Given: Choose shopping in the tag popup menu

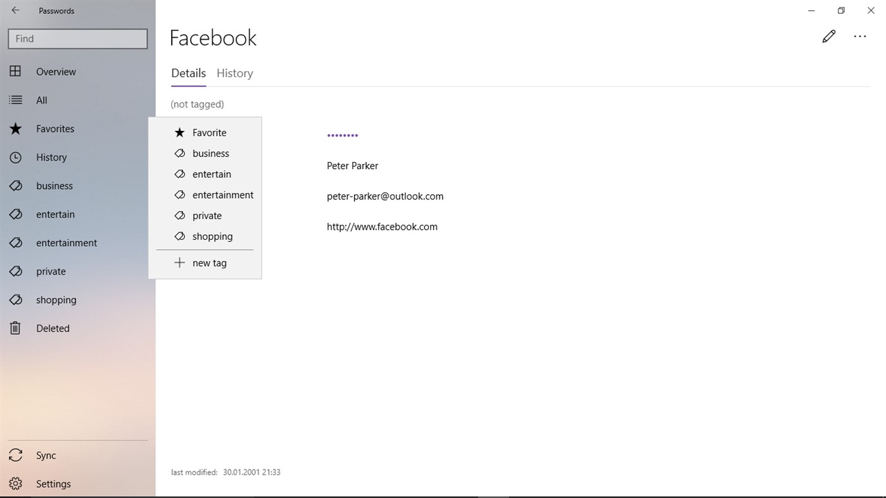Looking at the screenshot, I should [x=205, y=236].
